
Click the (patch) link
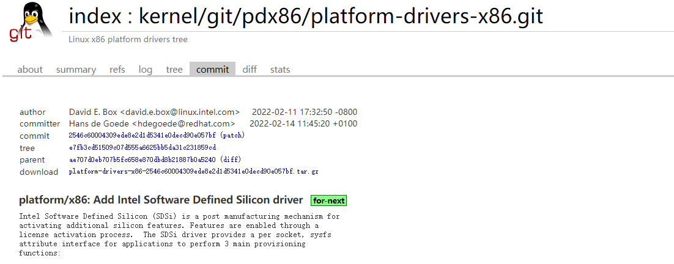point(232,135)
